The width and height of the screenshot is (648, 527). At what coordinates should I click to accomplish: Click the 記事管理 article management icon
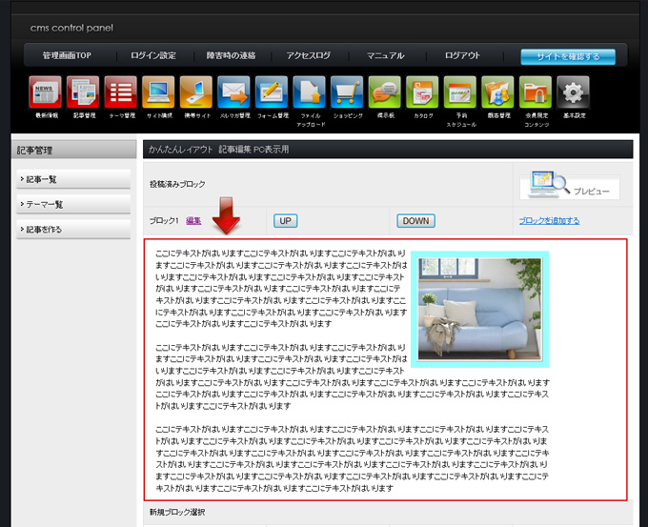coord(84,93)
